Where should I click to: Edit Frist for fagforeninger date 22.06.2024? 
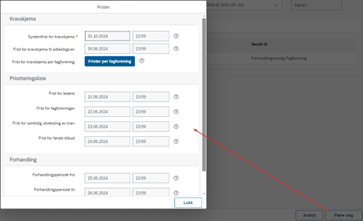(107, 112)
